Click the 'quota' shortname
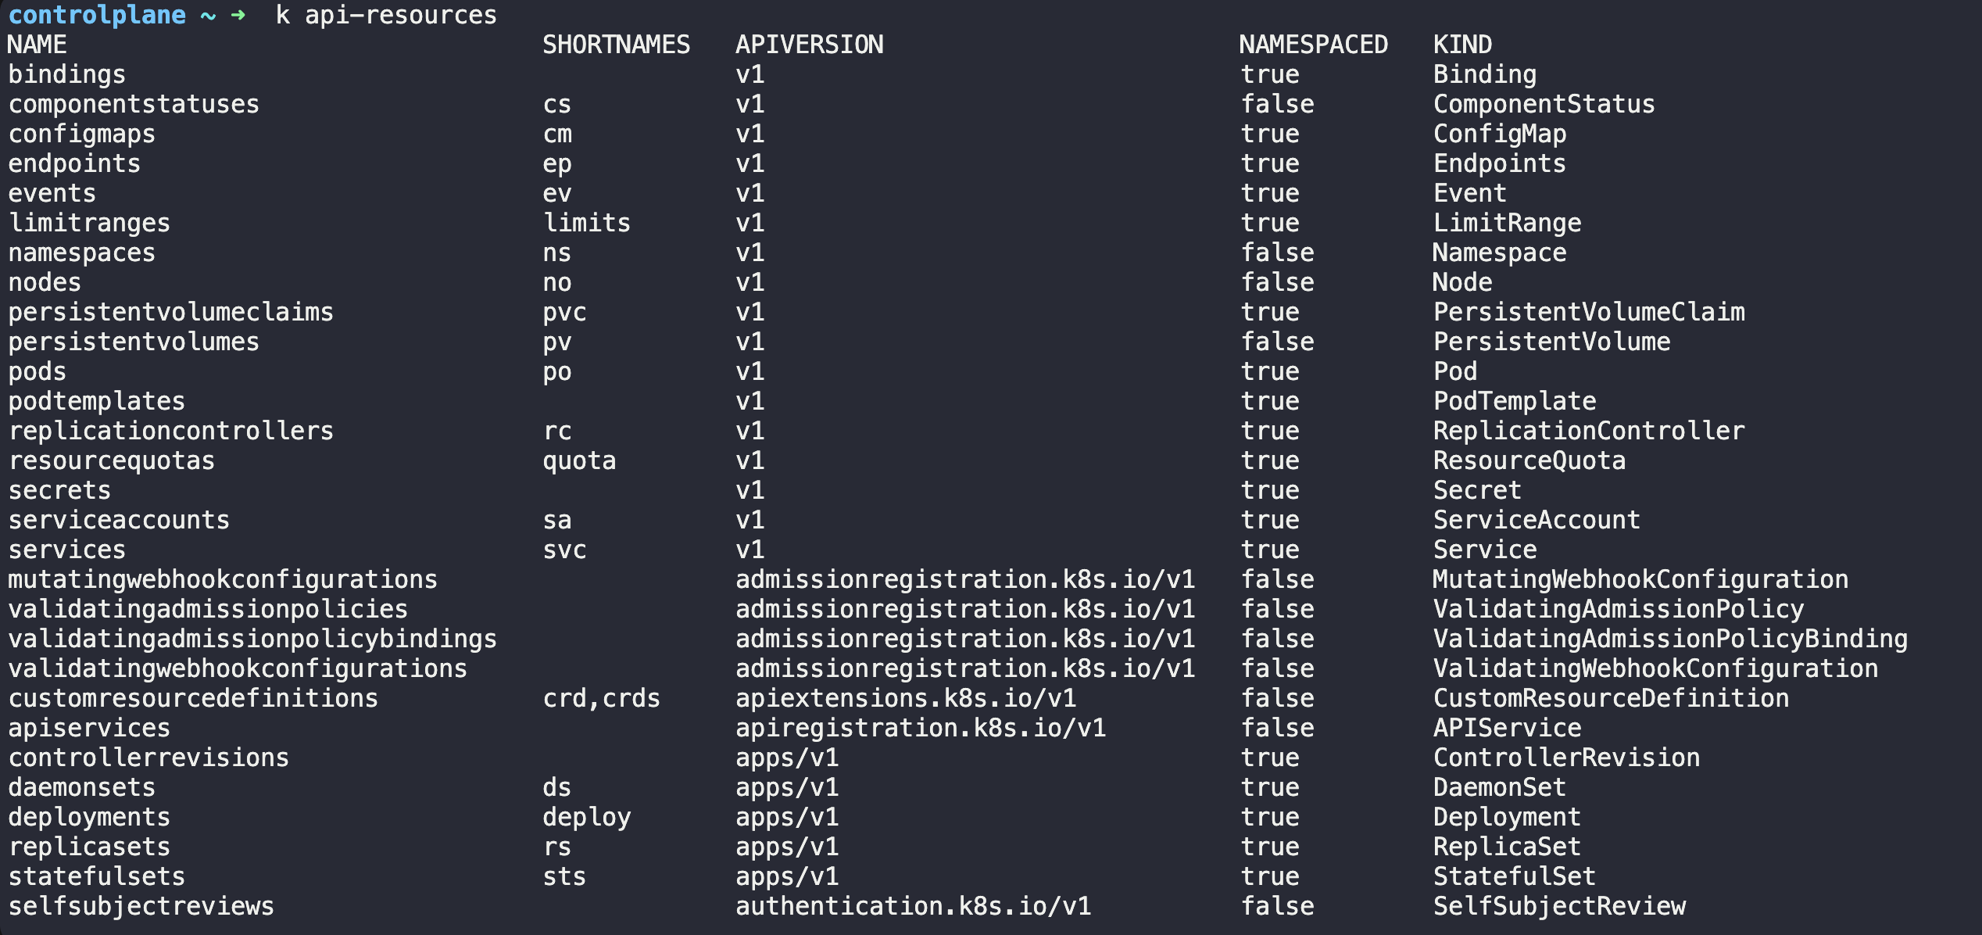This screenshot has width=1982, height=935. [579, 460]
